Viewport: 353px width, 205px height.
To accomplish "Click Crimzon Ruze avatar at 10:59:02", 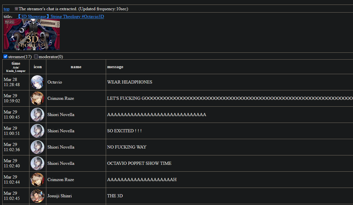I will tap(37, 98).
